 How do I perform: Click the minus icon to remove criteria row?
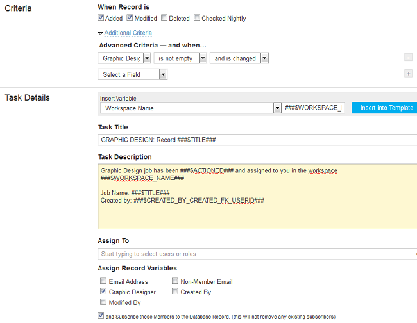(x=408, y=58)
